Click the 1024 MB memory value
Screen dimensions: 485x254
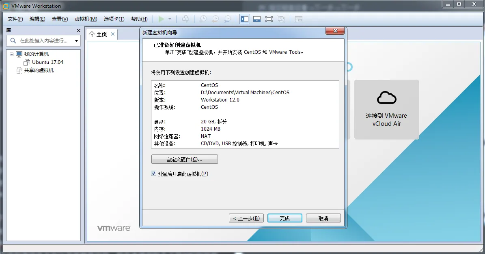pos(210,129)
